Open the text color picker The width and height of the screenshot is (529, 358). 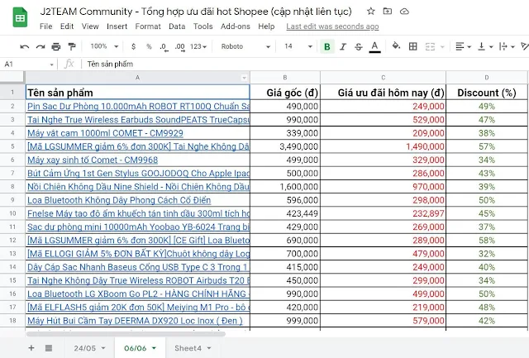point(374,46)
